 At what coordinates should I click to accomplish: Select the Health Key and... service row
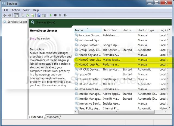point(121,55)
